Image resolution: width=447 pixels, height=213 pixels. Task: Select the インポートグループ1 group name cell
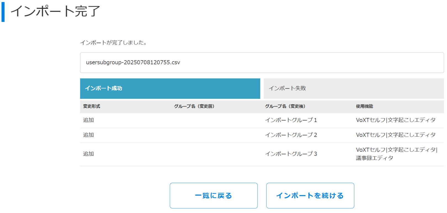point(291,120)
